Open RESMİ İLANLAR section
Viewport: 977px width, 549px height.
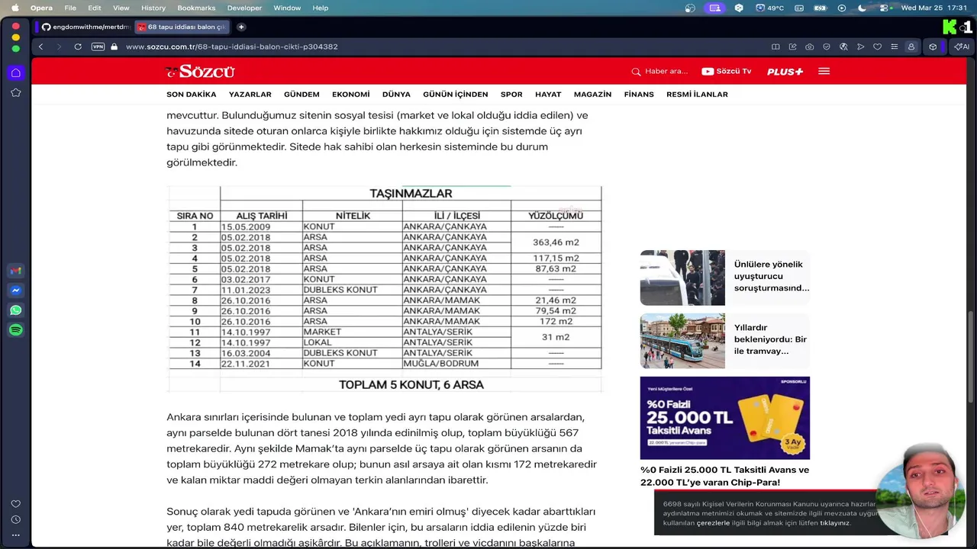(x=697, y=95)
